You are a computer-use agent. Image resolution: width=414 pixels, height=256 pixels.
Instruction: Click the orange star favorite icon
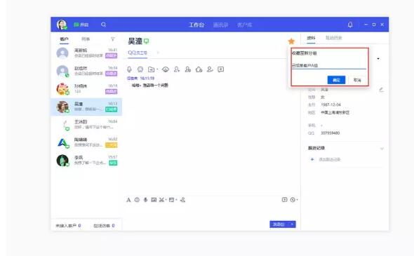pyautogui.click(x=291, y=41)
